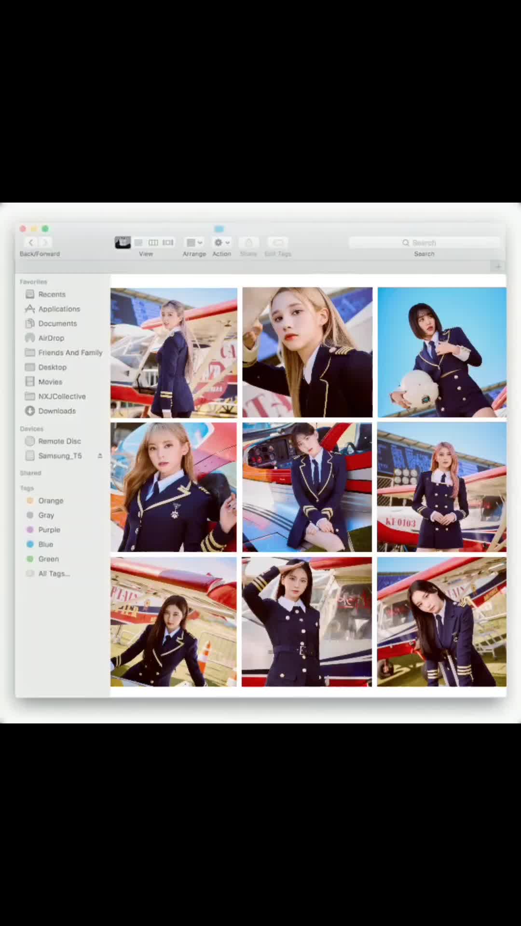Open the Friends And Family folder
This screenshot has height=926, width=521.
[x=64, y=353]
